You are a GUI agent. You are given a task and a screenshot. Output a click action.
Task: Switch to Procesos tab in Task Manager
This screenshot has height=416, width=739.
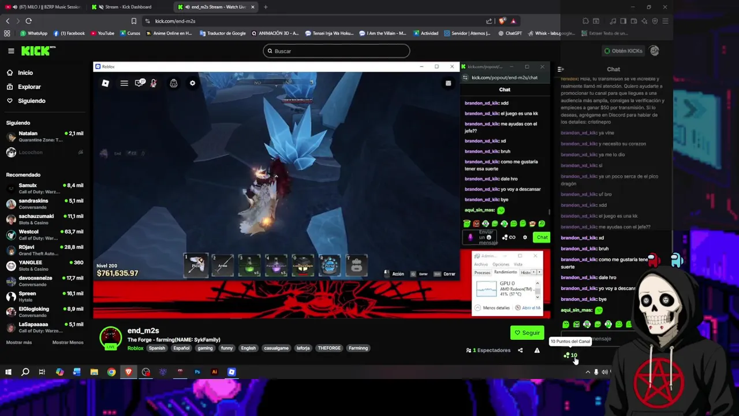(x=482, y=272)
